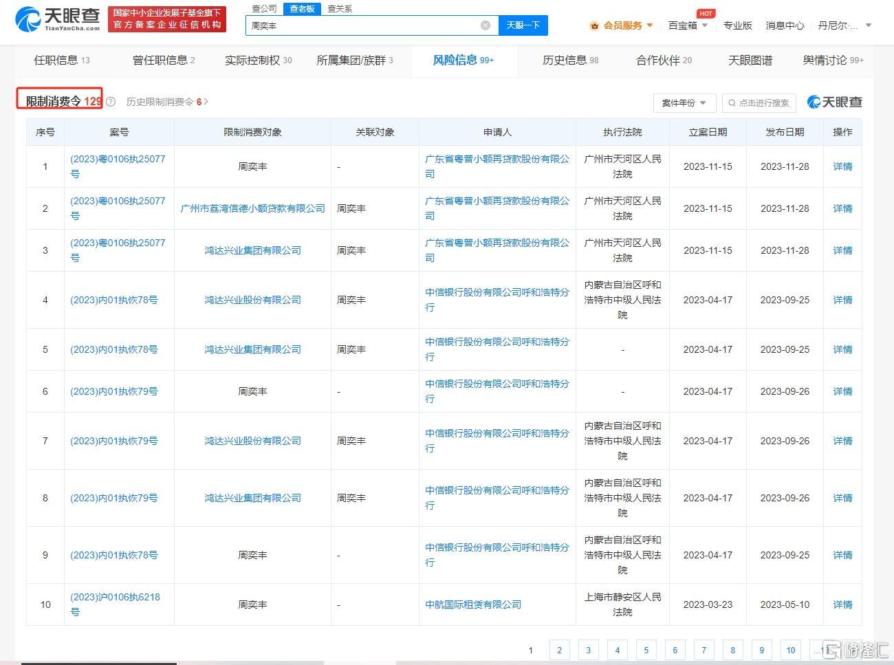Go to page 5

pyautogui.click(x=646, y=650)
